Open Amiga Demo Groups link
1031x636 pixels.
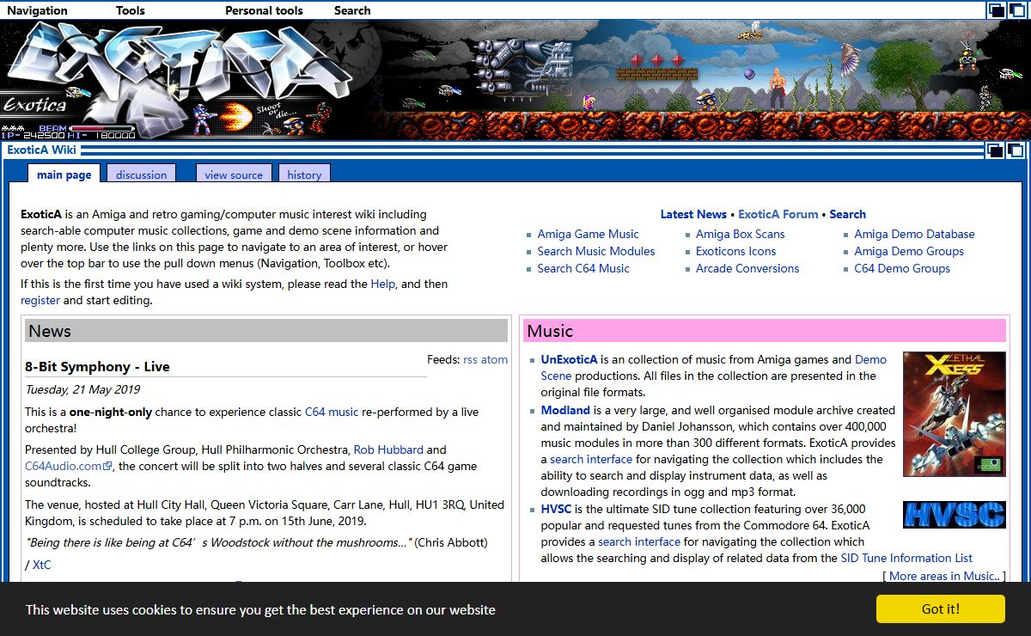pyautogui.click(x=909, y=251)
